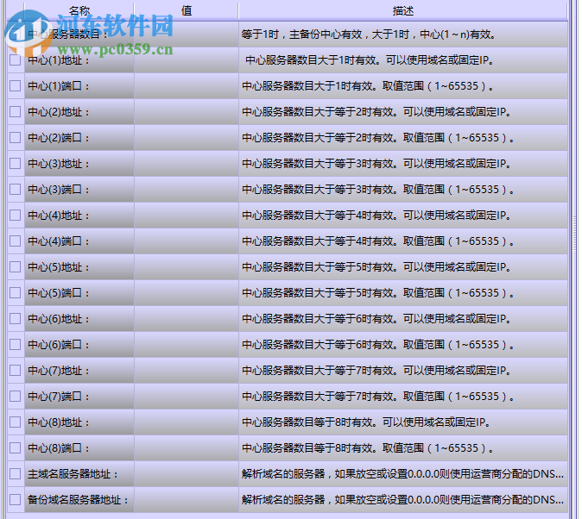
Task: Click the 中心(8)端口 value cell
Action: coord(187,448)
